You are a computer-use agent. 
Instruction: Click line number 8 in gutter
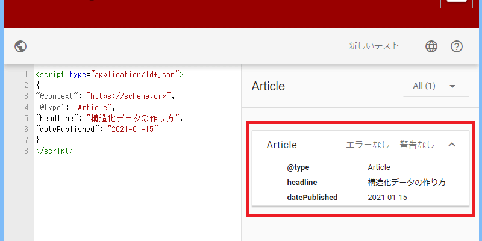[x=26, y=151]
